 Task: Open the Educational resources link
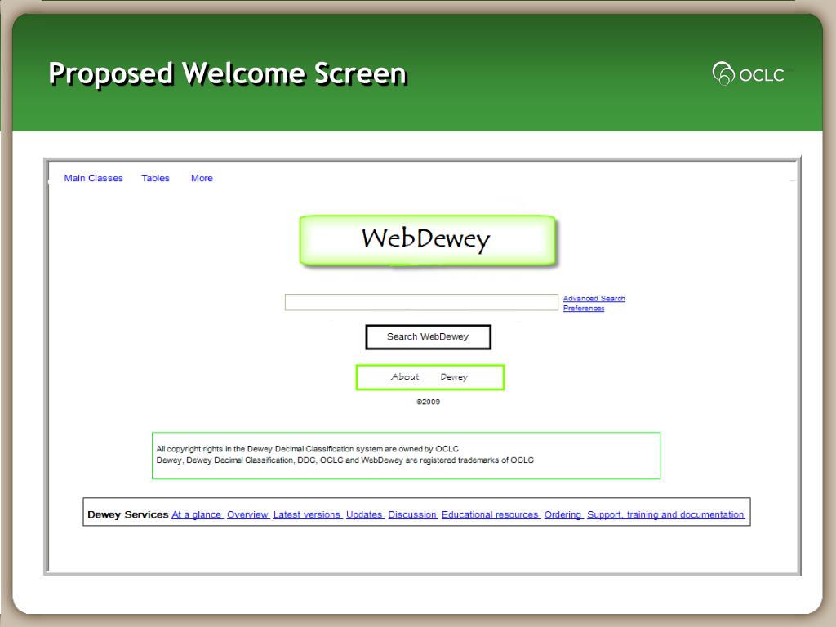click(x=490, y=514)
